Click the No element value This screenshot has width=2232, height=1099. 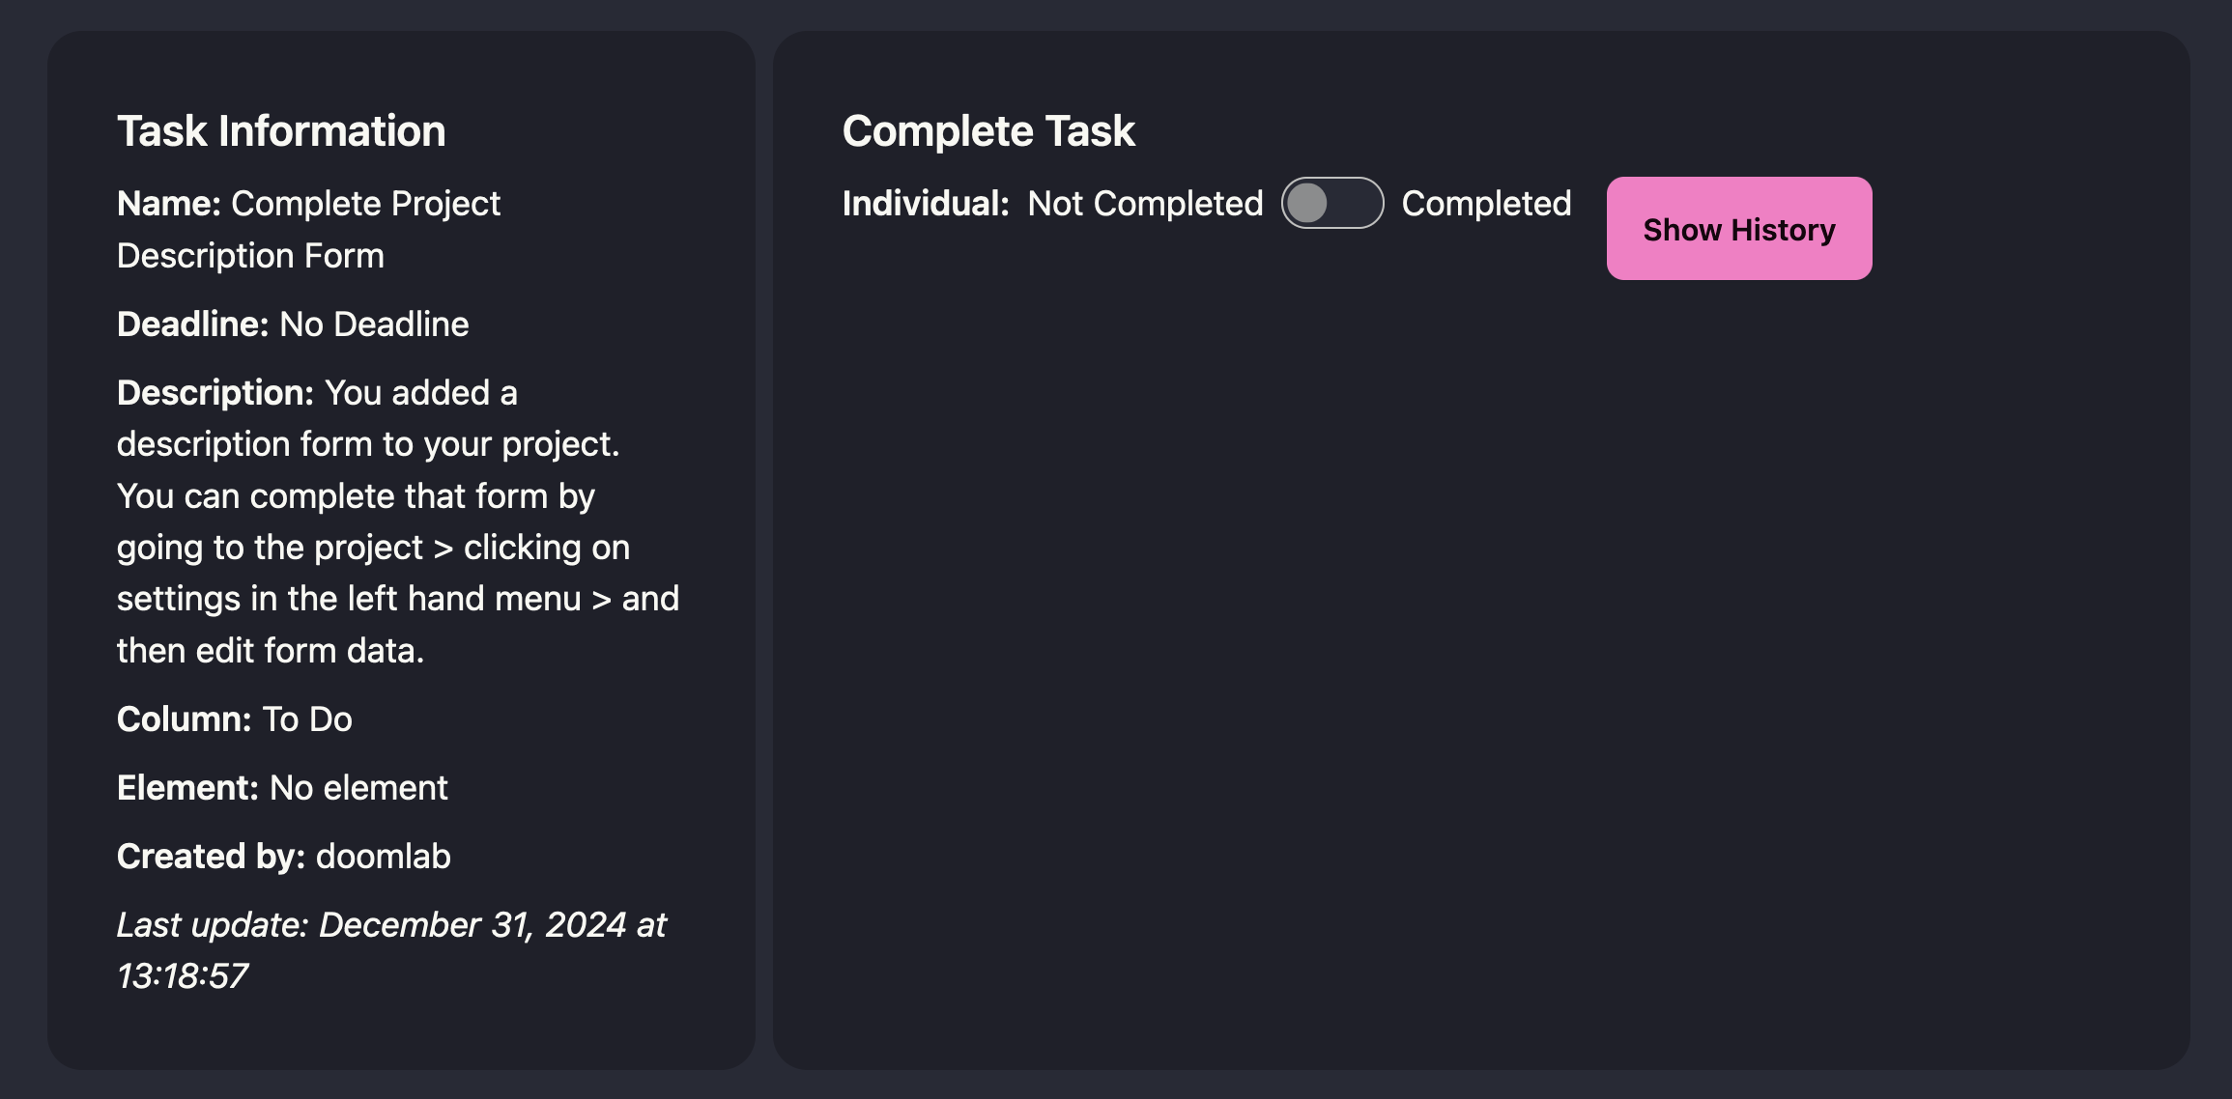coord(358,788)
